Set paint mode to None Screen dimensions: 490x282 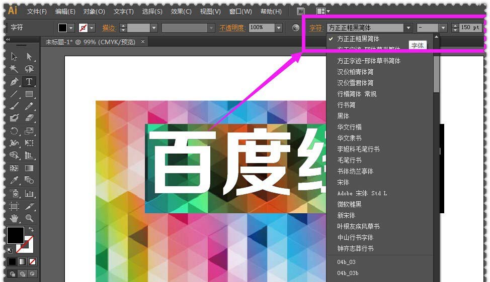tap(33, 262)
